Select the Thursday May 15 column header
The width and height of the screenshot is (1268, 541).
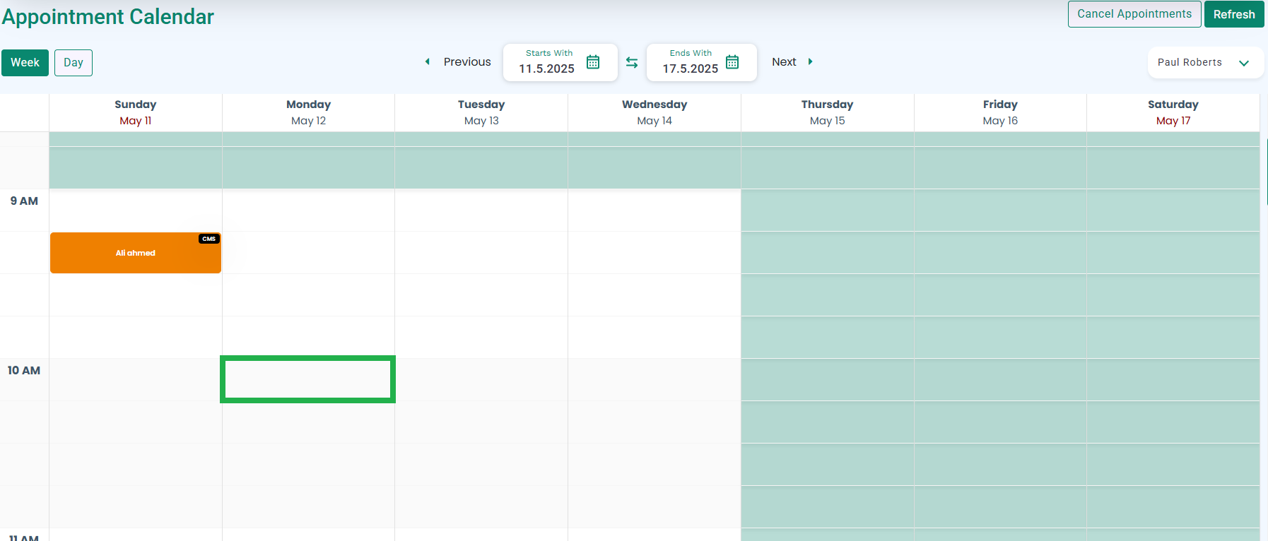pos(828,112)
